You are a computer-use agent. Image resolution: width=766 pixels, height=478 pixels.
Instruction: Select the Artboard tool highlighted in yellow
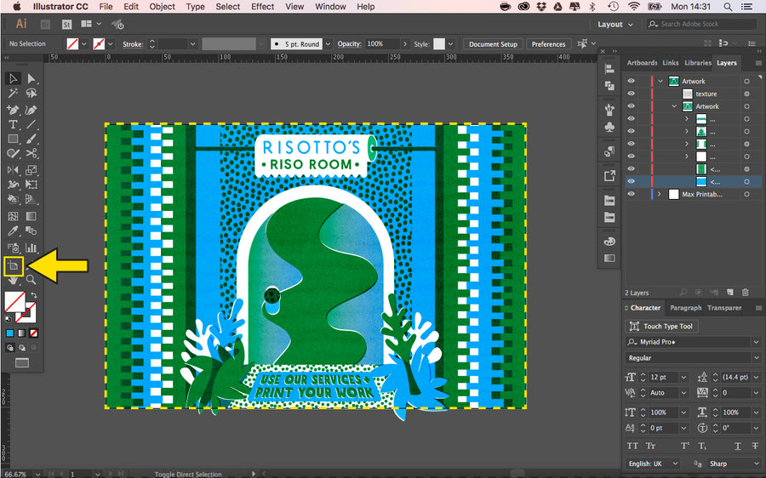coord(14,265)
